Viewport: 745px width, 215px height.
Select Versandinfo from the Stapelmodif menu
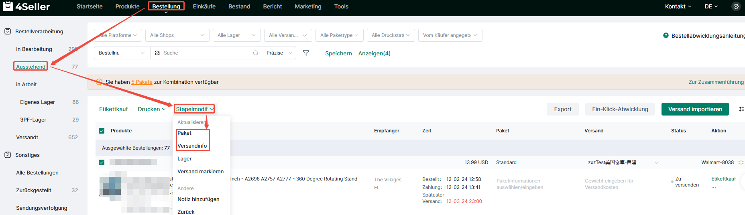[192, 146]
